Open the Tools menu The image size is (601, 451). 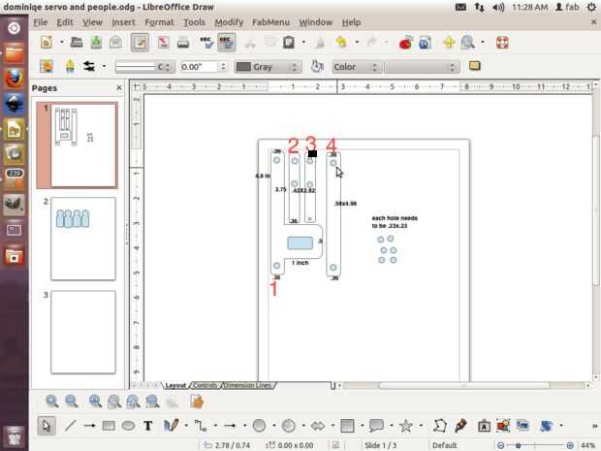coord(194,22)
